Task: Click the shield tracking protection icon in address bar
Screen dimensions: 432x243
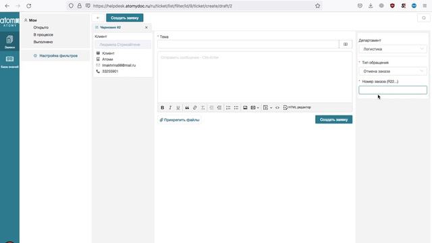Action: click(71, 6)
